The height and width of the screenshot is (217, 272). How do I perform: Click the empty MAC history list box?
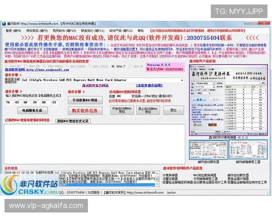click(x=95, y=144)
